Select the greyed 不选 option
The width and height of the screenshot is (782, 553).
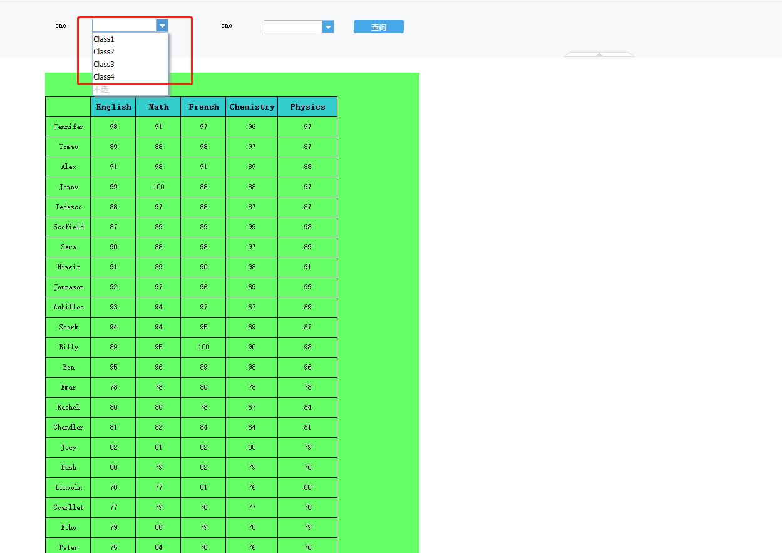pyautogui.click(x=130, y=90)
